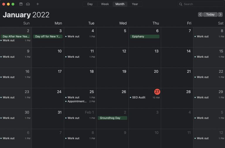Open the calendar inbox tray icon
This screenshot has width=225, height=148.
[28, 4]
